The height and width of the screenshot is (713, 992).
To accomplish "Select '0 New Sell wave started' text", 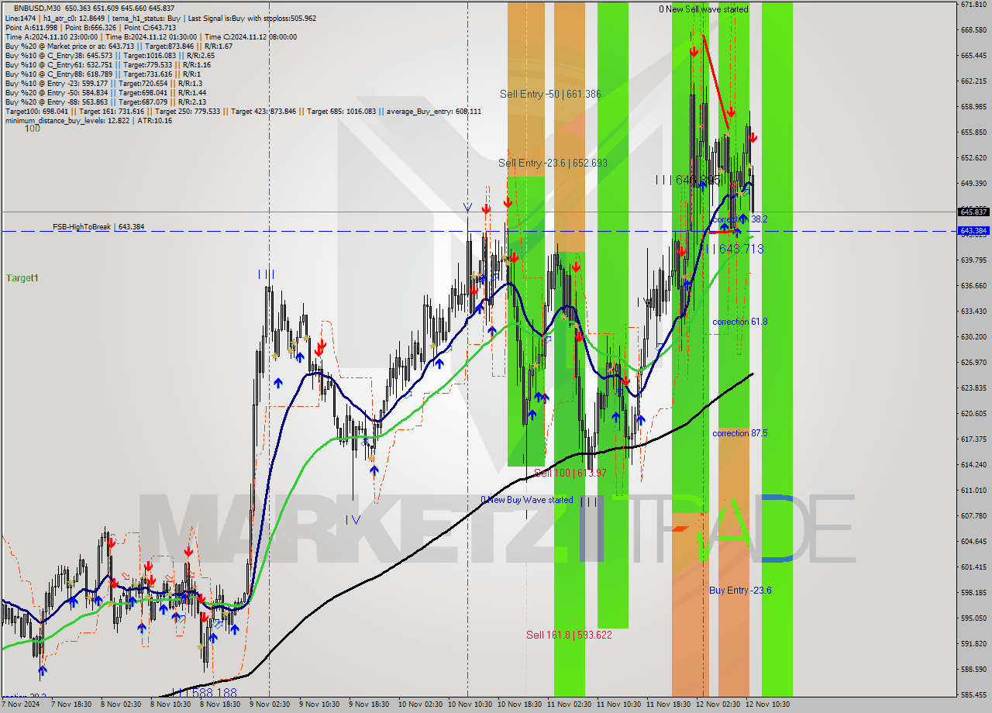I will (x=704, y=9).
